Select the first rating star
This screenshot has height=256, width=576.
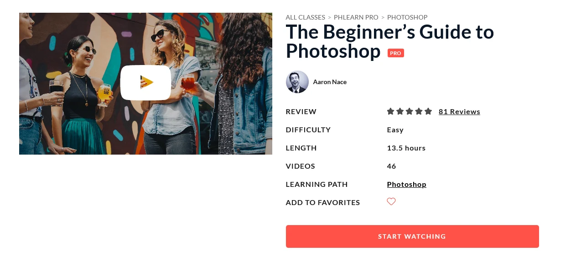(390, 111)
